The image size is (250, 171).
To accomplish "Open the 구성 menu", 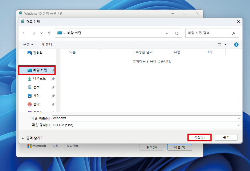I will tap(28, 45).
